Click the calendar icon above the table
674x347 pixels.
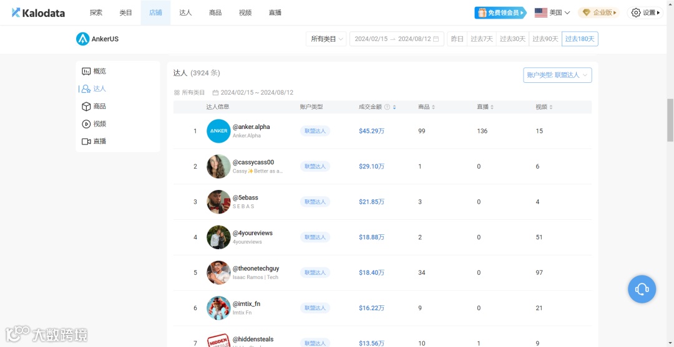coord(215,92)
